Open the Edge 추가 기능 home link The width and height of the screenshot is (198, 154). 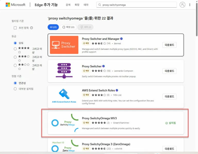coord(46,5)
